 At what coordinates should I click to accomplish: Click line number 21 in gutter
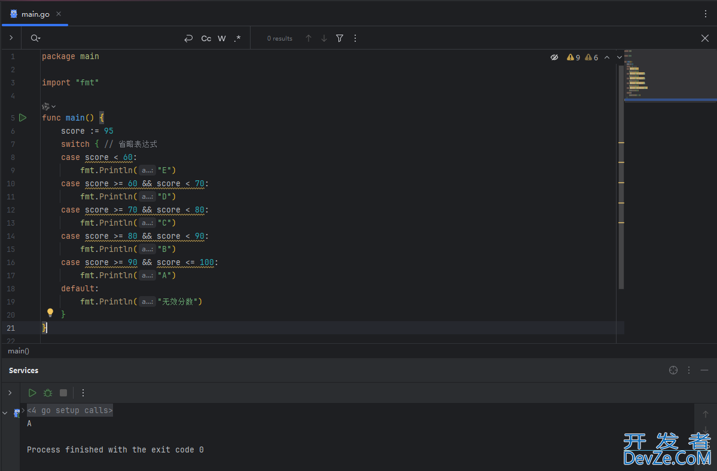click(11, 328)
